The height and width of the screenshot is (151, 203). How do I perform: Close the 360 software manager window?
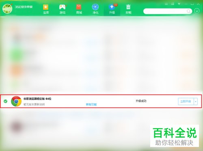coord(198,4)
